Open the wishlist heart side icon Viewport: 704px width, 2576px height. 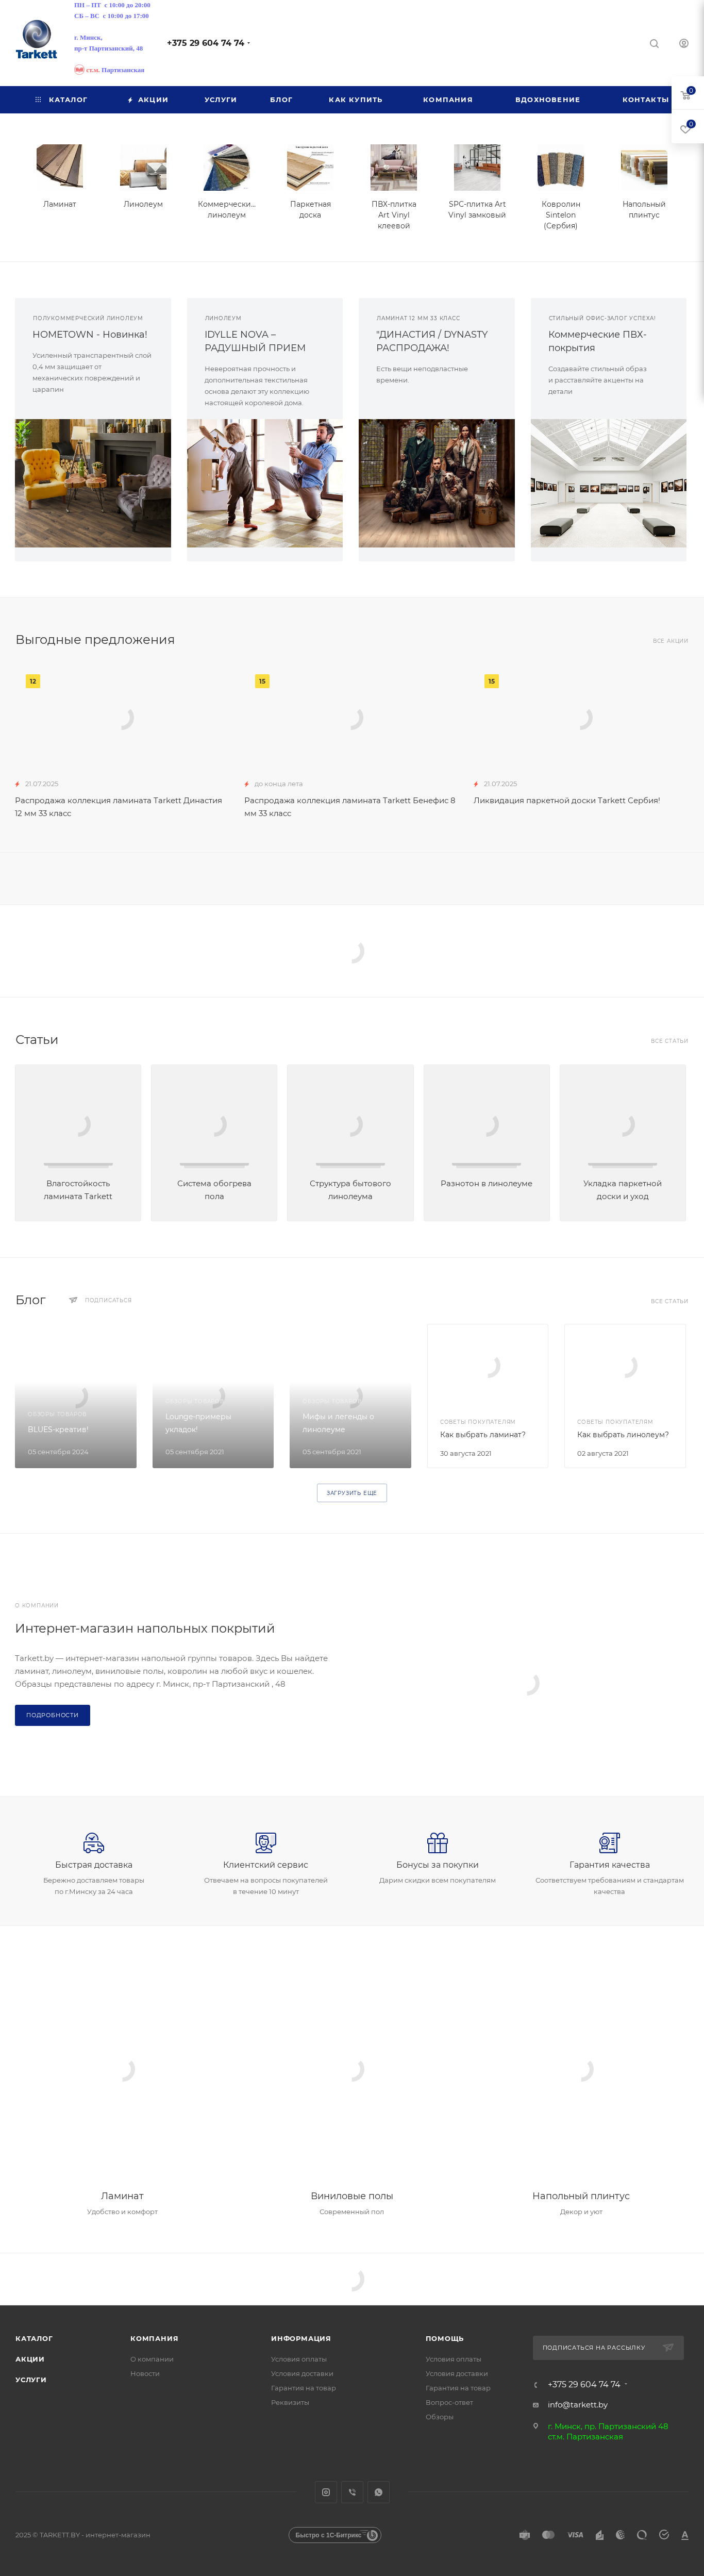pos(686,128)
